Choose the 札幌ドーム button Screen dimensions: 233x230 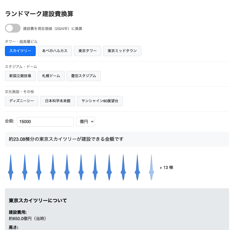point(51,76)
